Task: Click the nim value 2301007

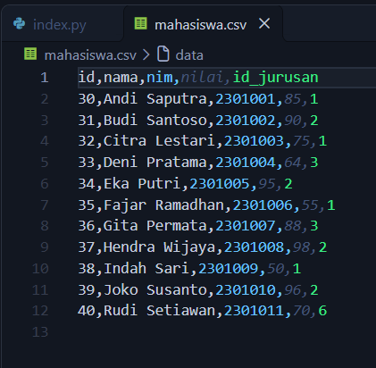Action: coord(246,226)
